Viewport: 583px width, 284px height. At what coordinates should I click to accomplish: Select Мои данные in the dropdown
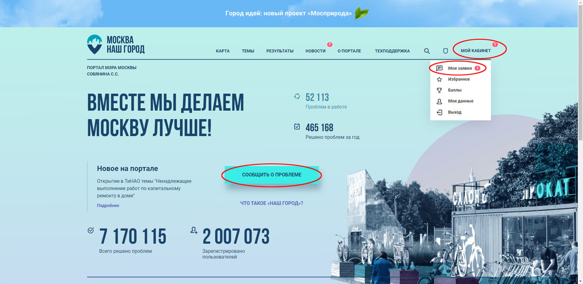(x=460, y=101)
